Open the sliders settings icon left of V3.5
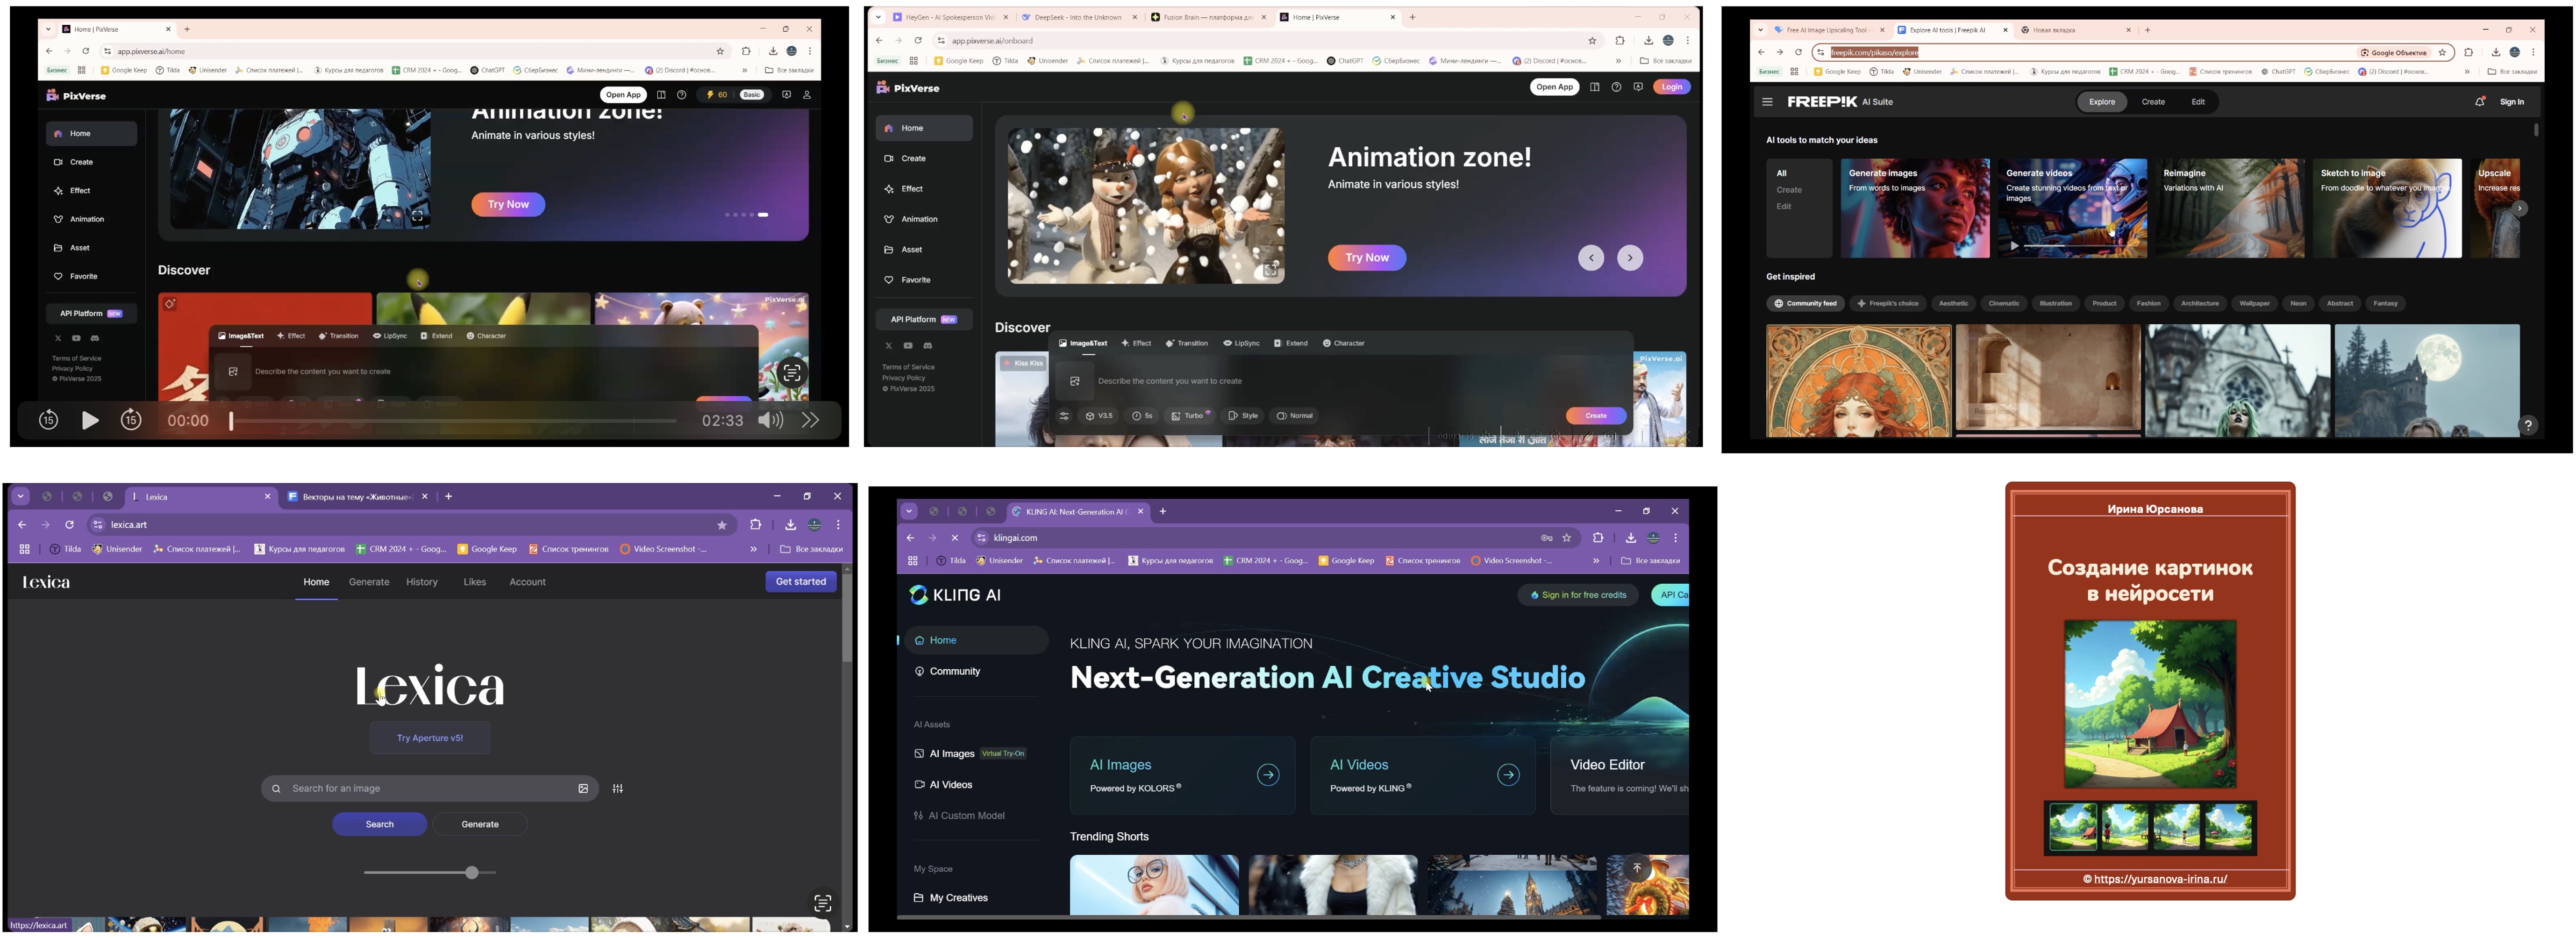Viewport: 2576px width, 938px height. [x=1064, y=416]
